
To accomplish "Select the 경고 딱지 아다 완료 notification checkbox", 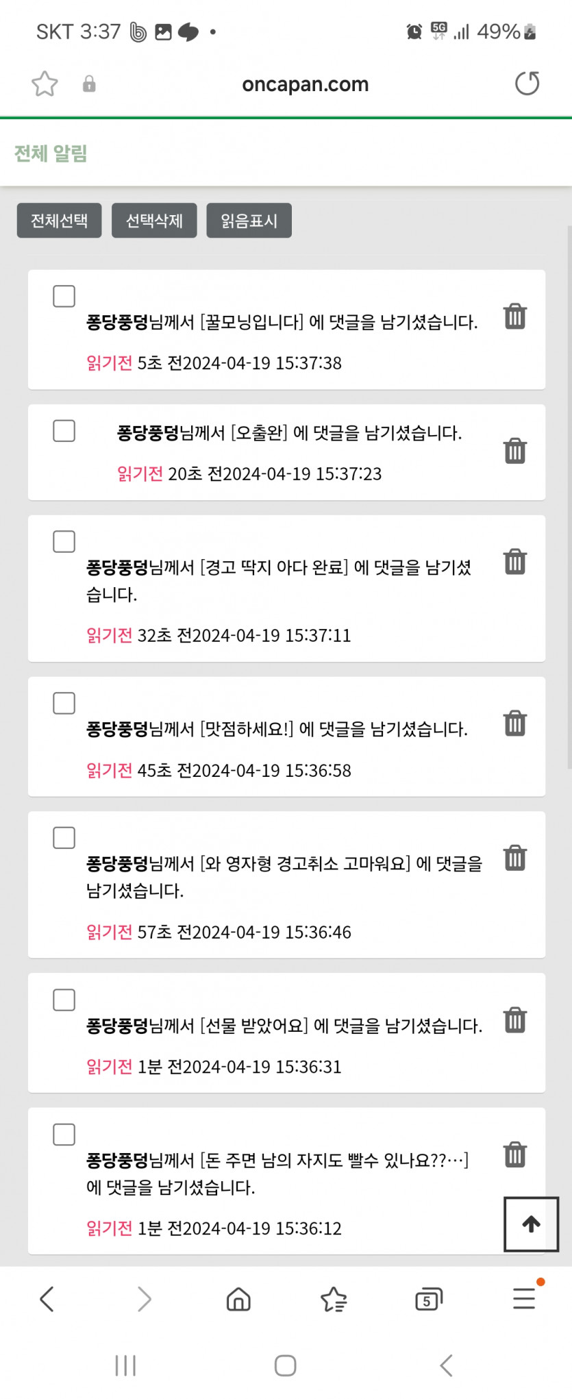I will point(64,542).
